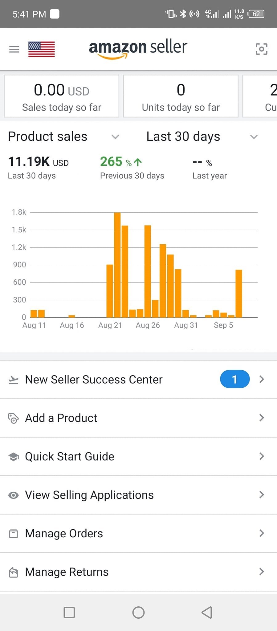Open the Last 30 days range dropdown
The image size is (277, 631).
[254, 136]
